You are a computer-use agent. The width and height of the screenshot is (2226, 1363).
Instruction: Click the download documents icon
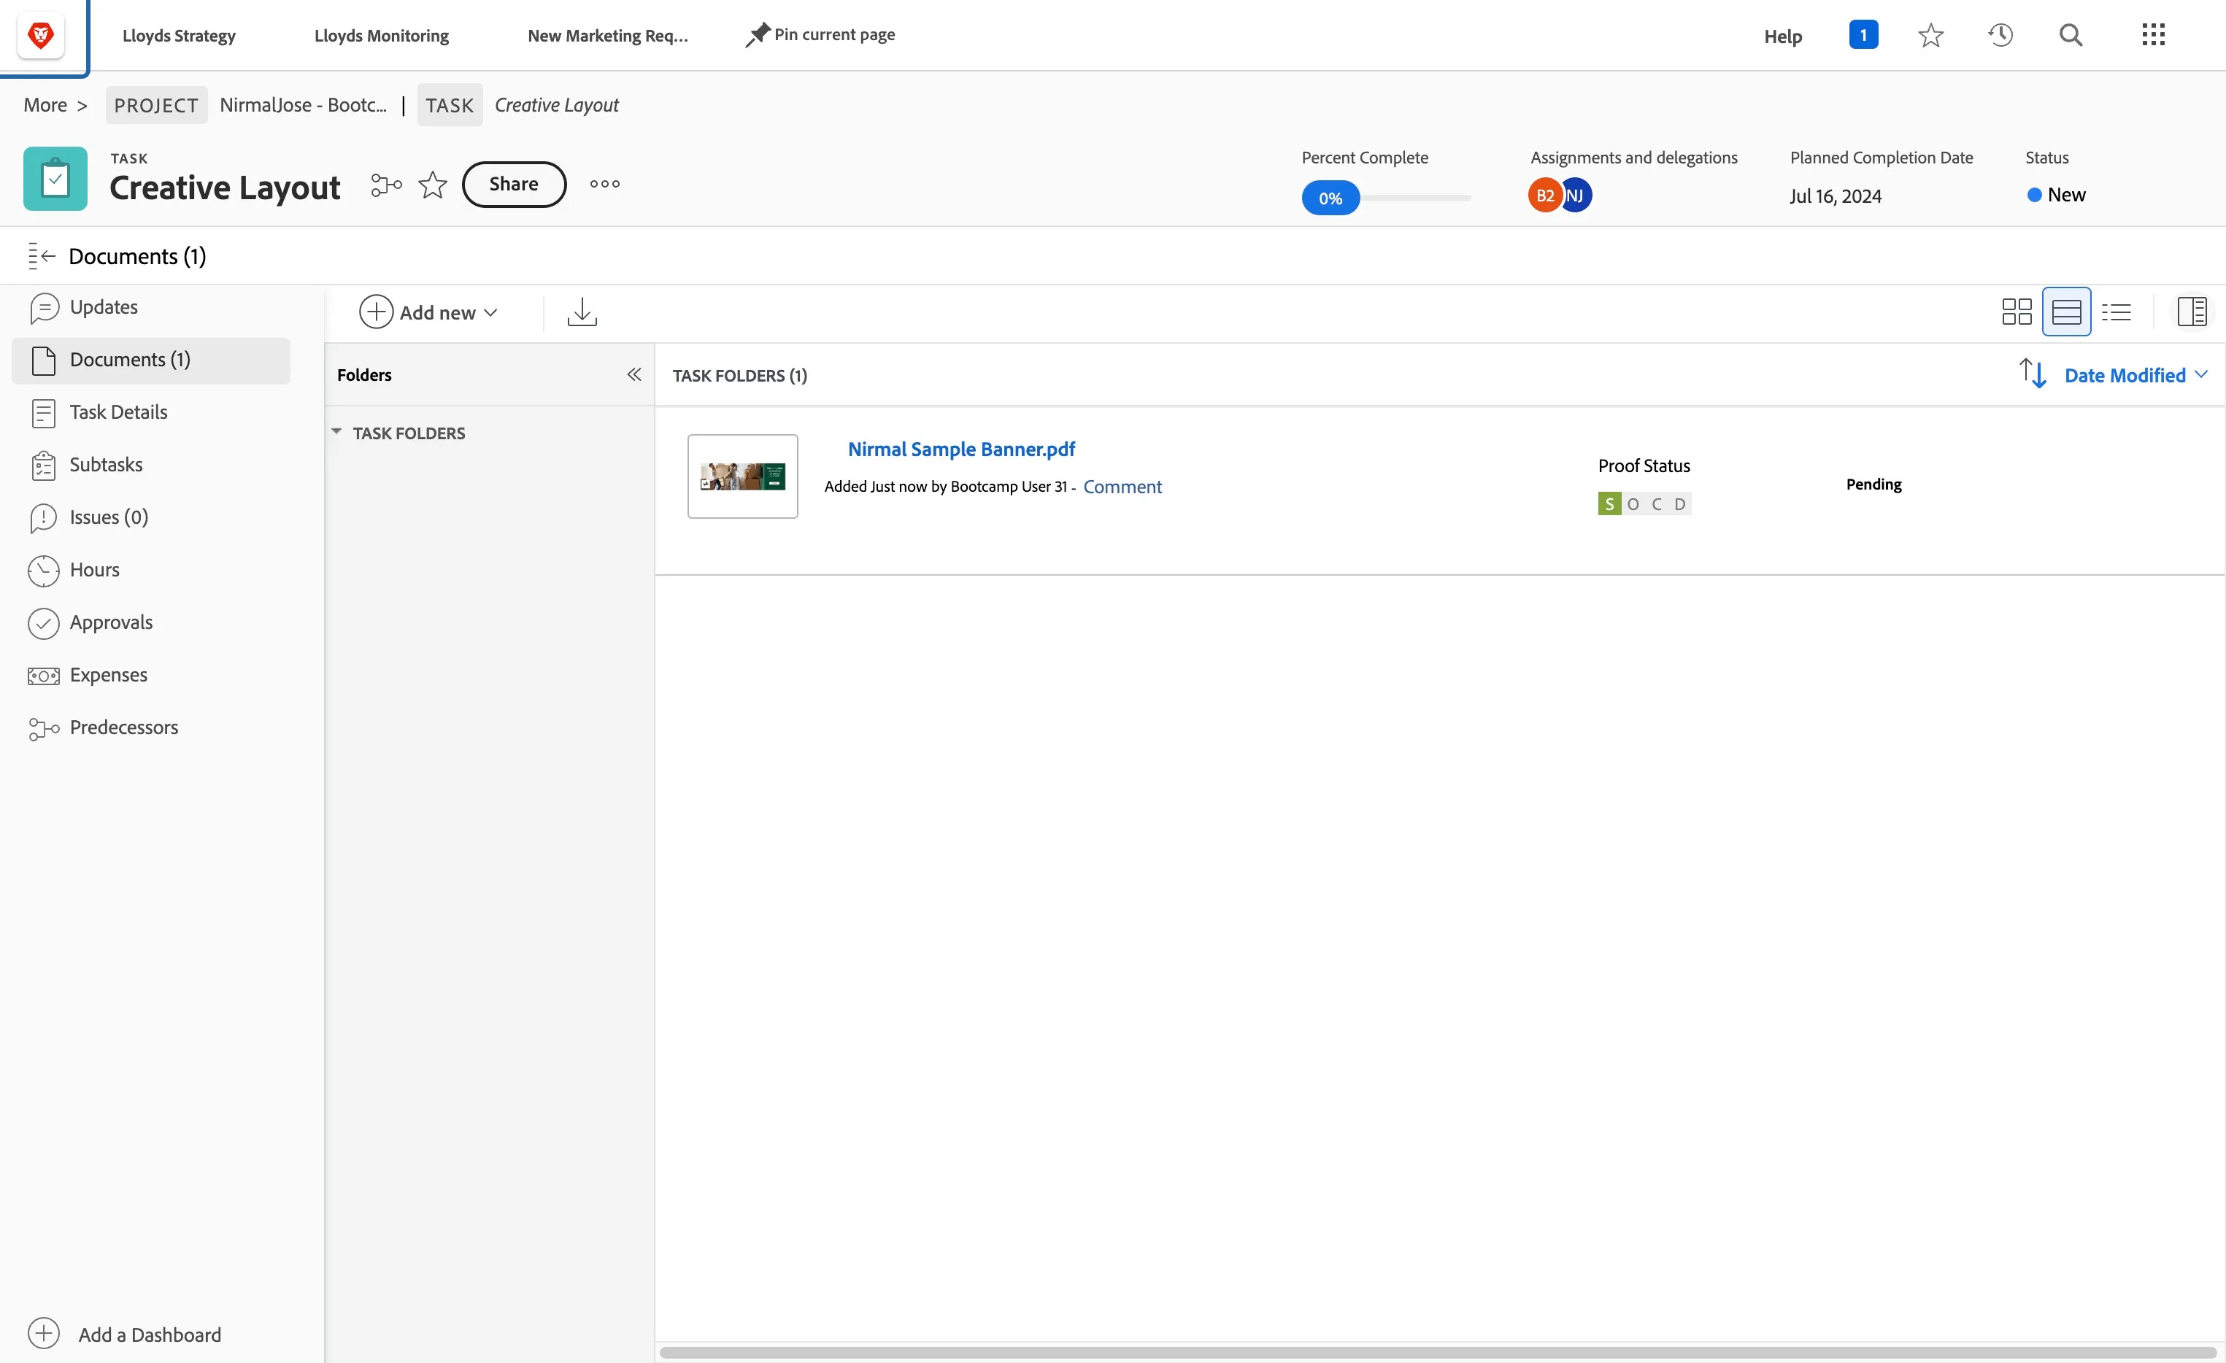point(582,312)
